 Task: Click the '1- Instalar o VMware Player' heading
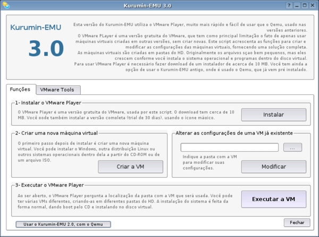48,103
